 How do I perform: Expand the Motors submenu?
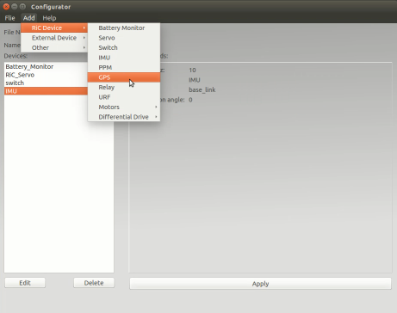click(x=124, y=107)
